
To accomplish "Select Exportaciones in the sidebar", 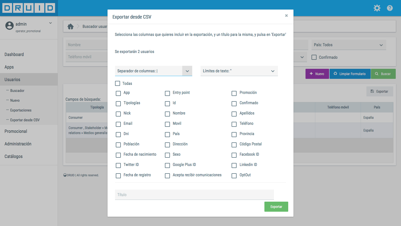I will (21, 110).
